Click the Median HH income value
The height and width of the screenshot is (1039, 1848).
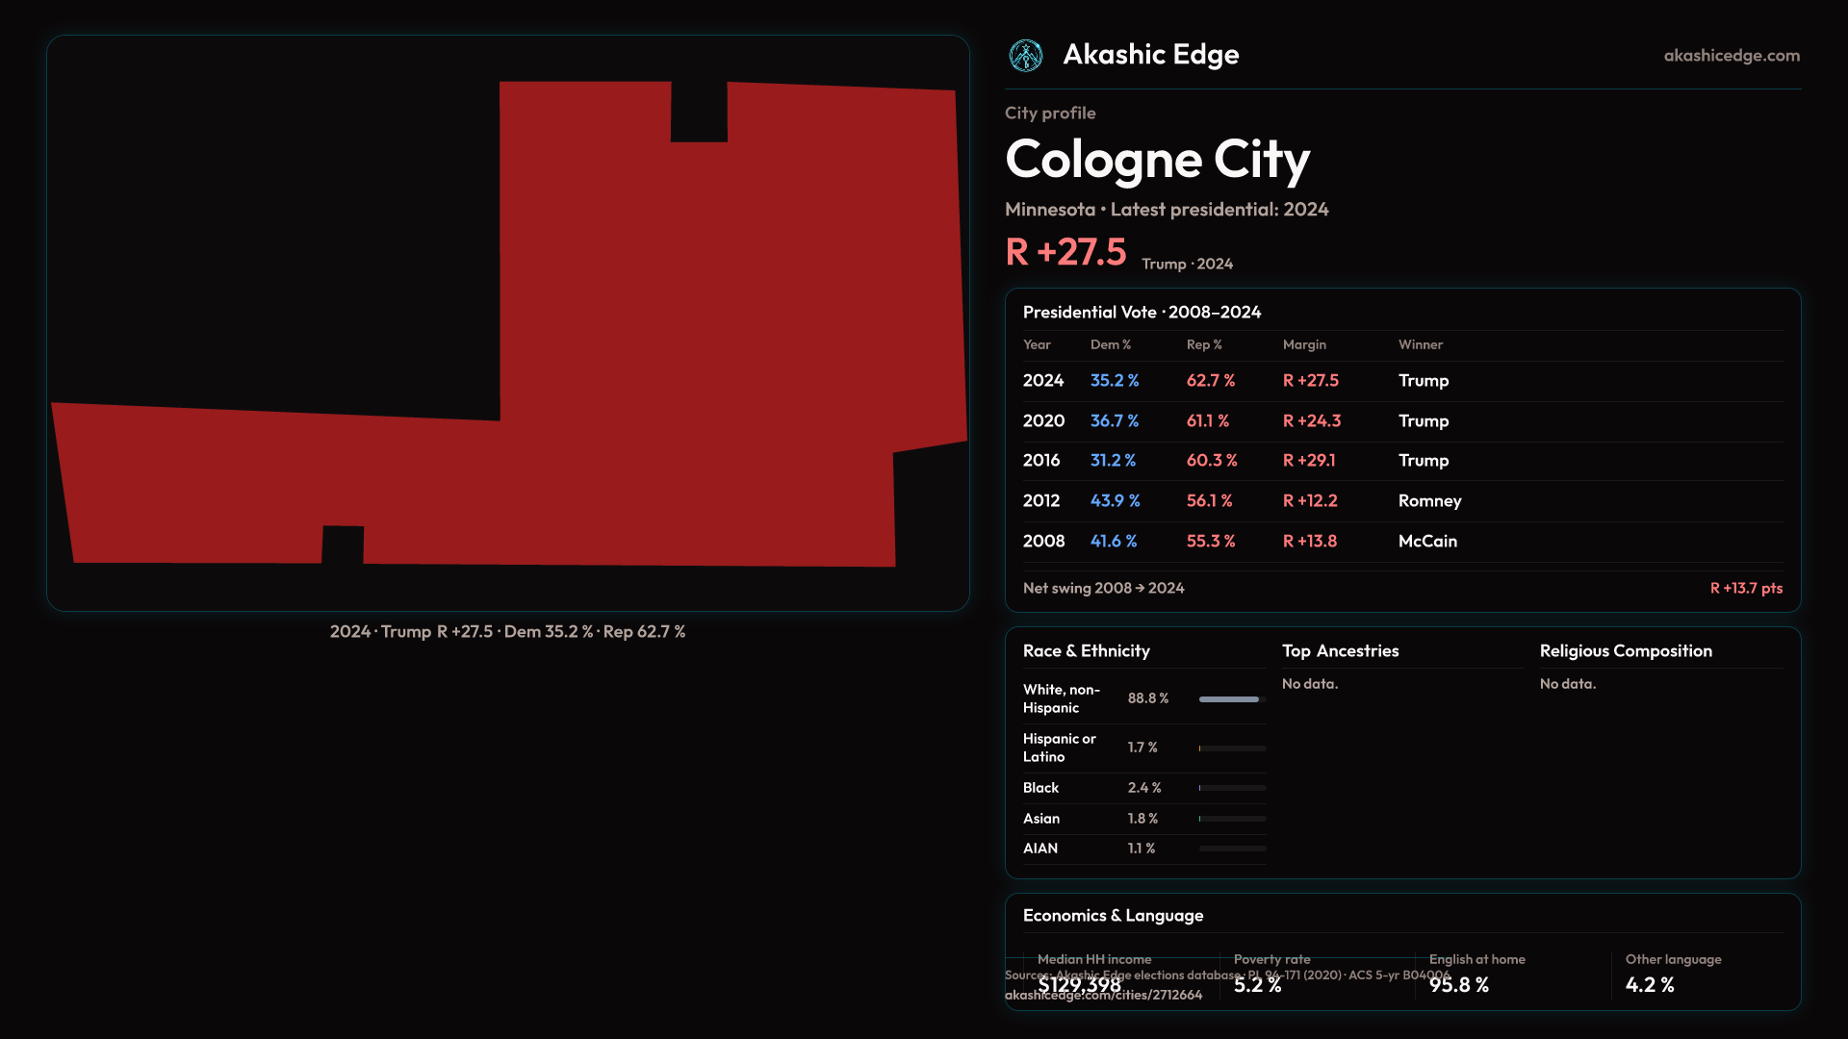(x=1079, y=985)
